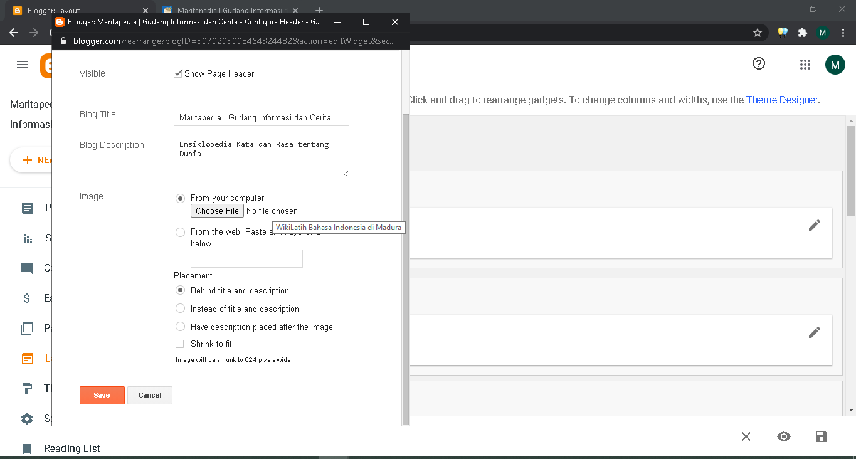The height and width of the screenshot is (459, 856).
Task: Select Have description placed after the image
Action: click(181, 327)
